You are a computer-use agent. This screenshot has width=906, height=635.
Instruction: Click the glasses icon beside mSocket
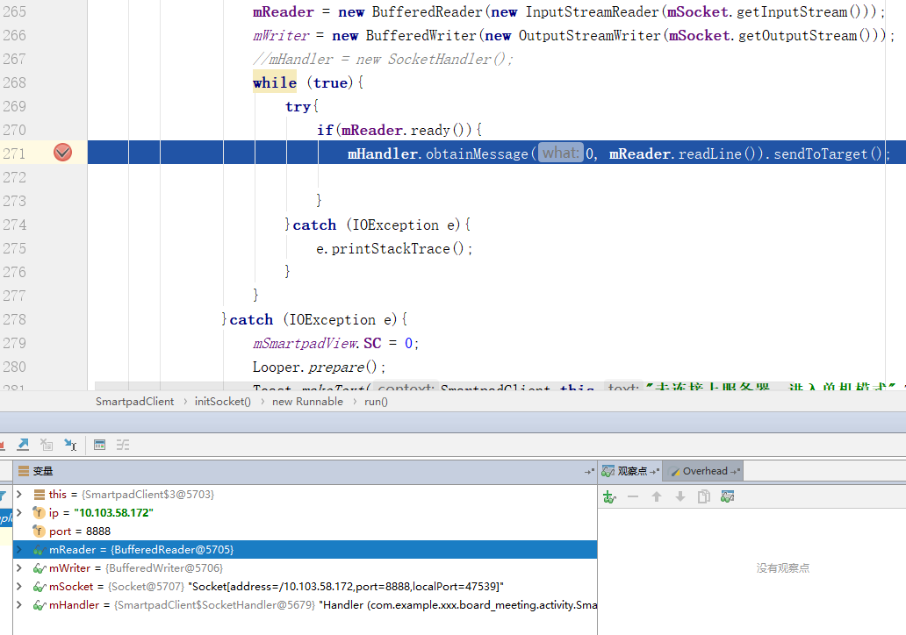point(40,587)
